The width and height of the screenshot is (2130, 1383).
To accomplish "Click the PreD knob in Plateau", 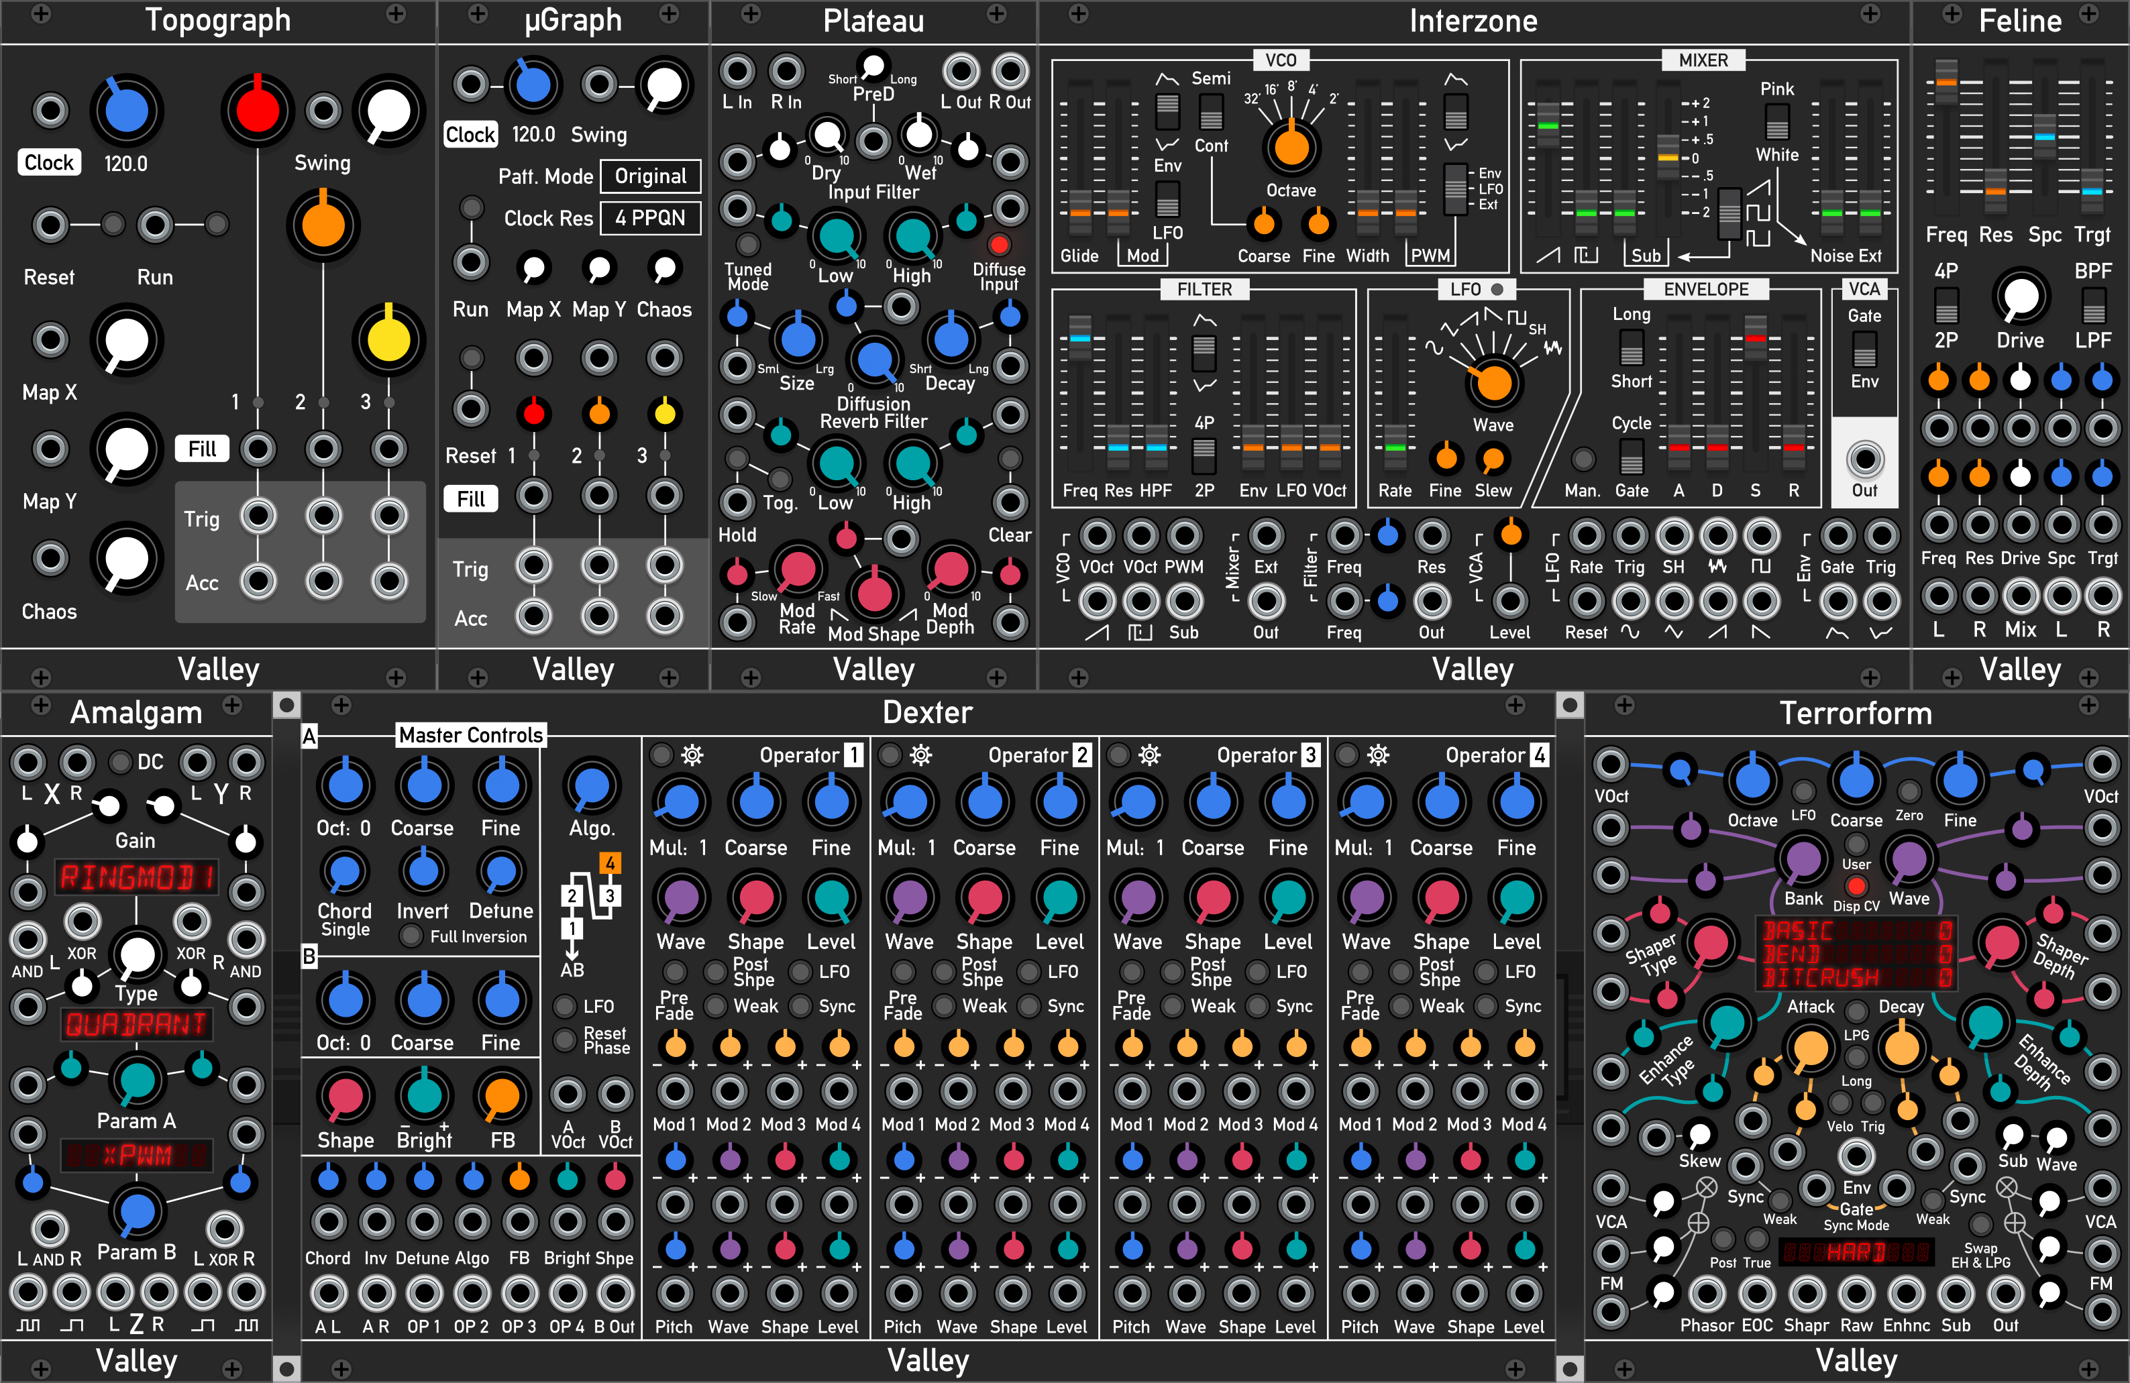I will (x=873, y=65).
